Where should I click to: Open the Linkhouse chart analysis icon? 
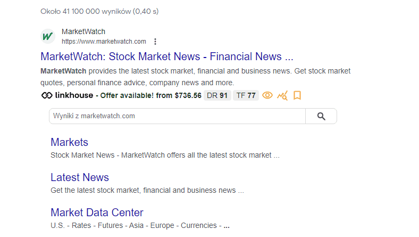(282, 96)
